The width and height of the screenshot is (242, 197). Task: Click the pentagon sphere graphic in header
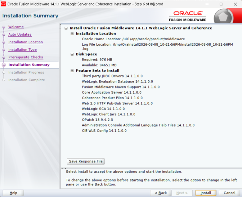click(x=223, y=17)
